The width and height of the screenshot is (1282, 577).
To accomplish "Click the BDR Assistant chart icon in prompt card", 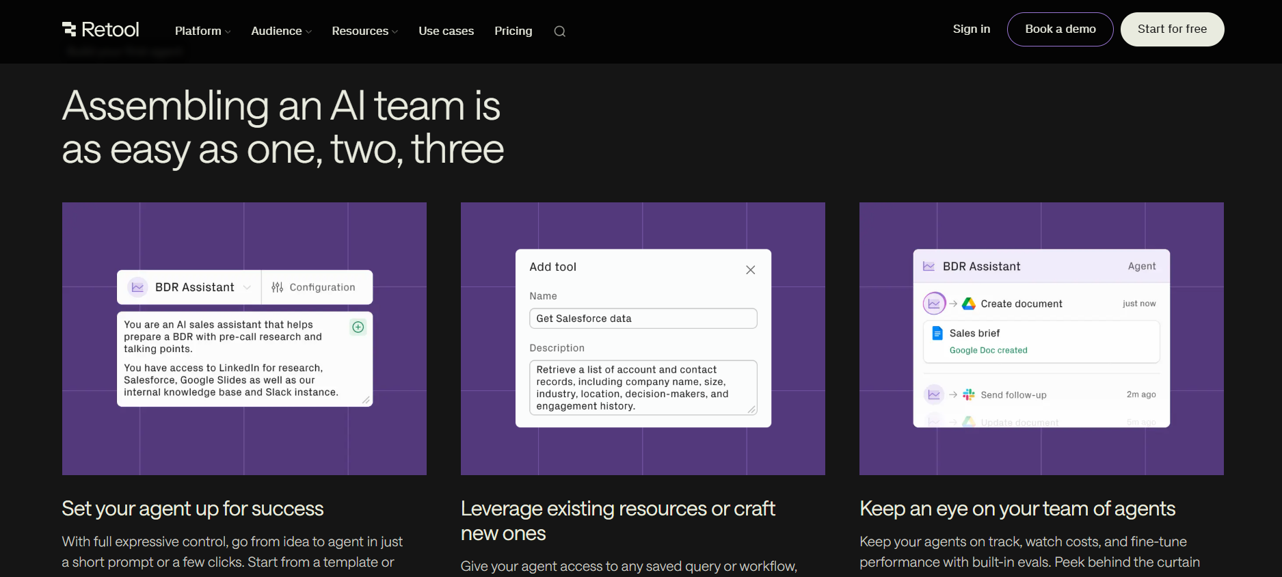I will [137, 287].
